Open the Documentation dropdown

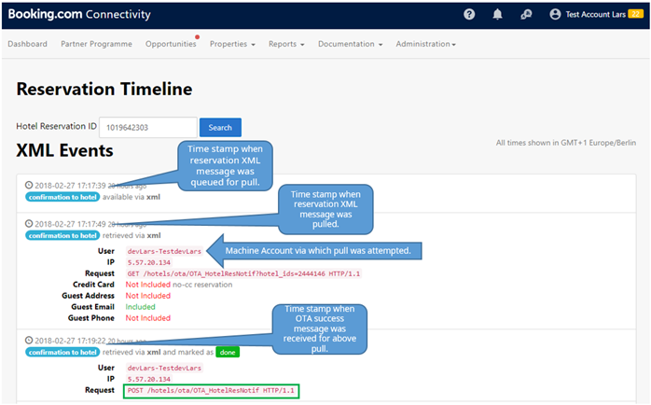point(351,44)
